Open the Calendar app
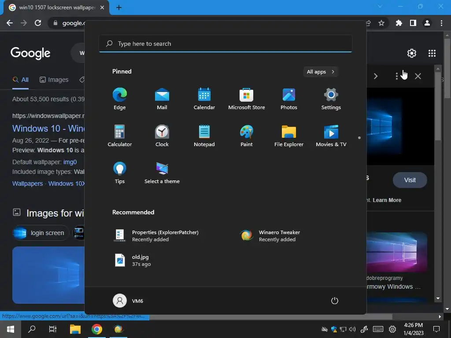 pos(204,99)
